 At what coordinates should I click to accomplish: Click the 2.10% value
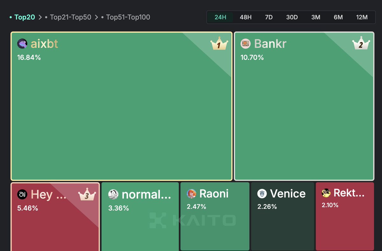[x=330, y=205]
